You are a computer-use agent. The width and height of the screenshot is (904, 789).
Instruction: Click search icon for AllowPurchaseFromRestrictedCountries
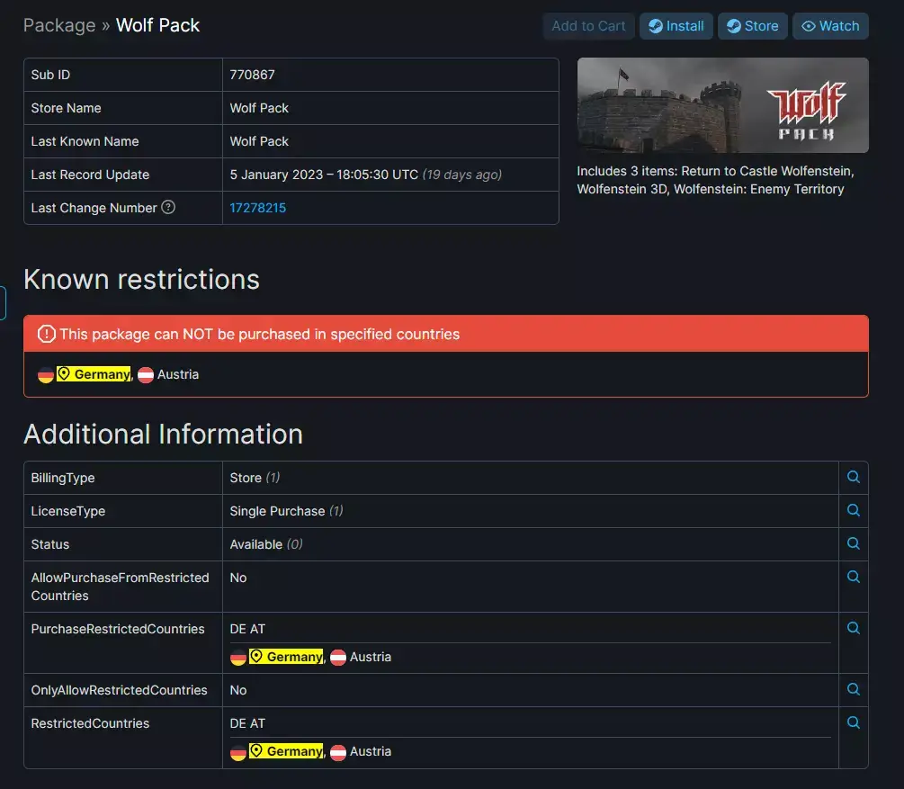click(x=854, y=578)
